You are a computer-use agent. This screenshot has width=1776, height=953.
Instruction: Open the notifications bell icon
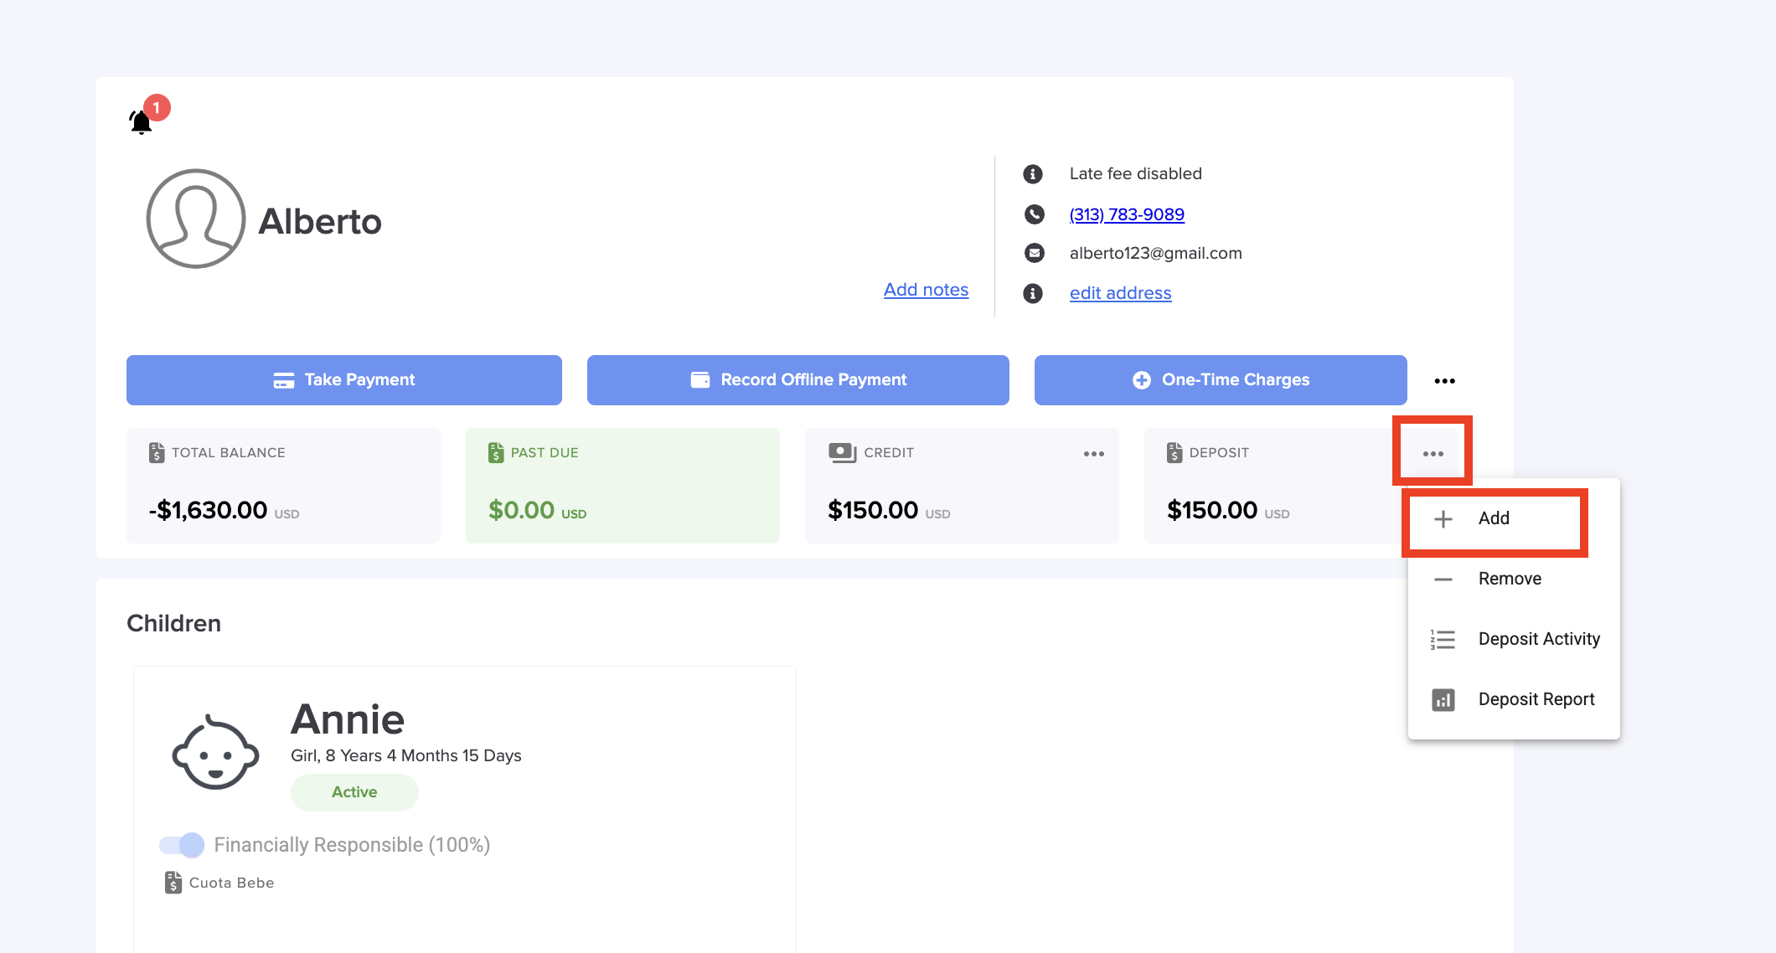pyautogui.click(x=141, y=122)
